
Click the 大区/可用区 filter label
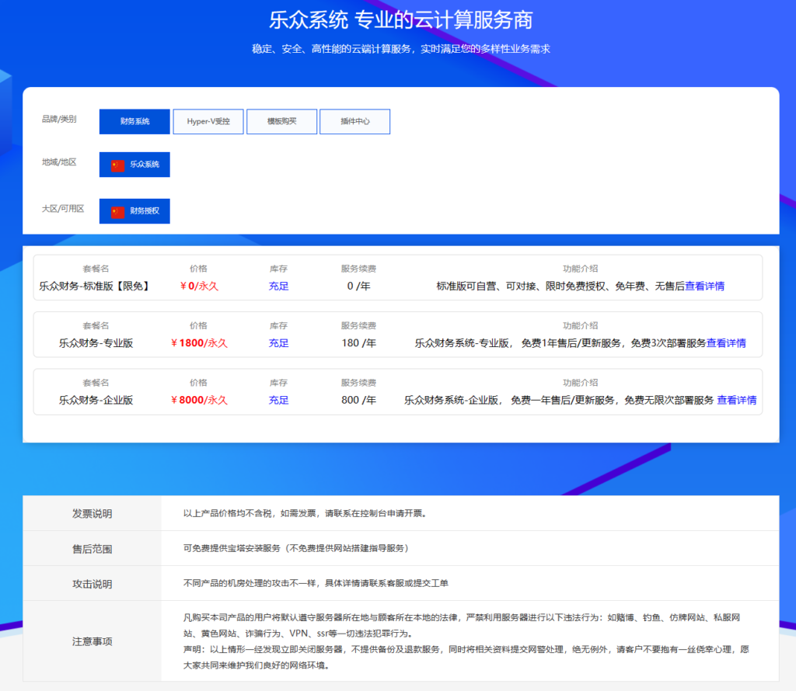[63, 209]
